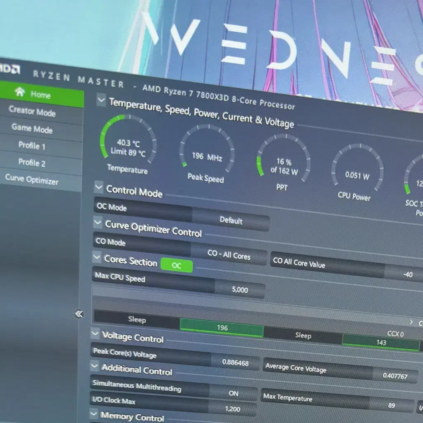
Task: Click the '0.051 W' reading
Action: [x=357, y=176]
